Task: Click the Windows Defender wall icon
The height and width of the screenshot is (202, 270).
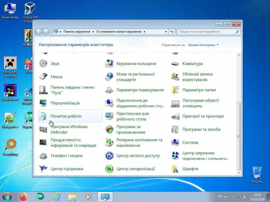Action: click(x=43, y=129)
